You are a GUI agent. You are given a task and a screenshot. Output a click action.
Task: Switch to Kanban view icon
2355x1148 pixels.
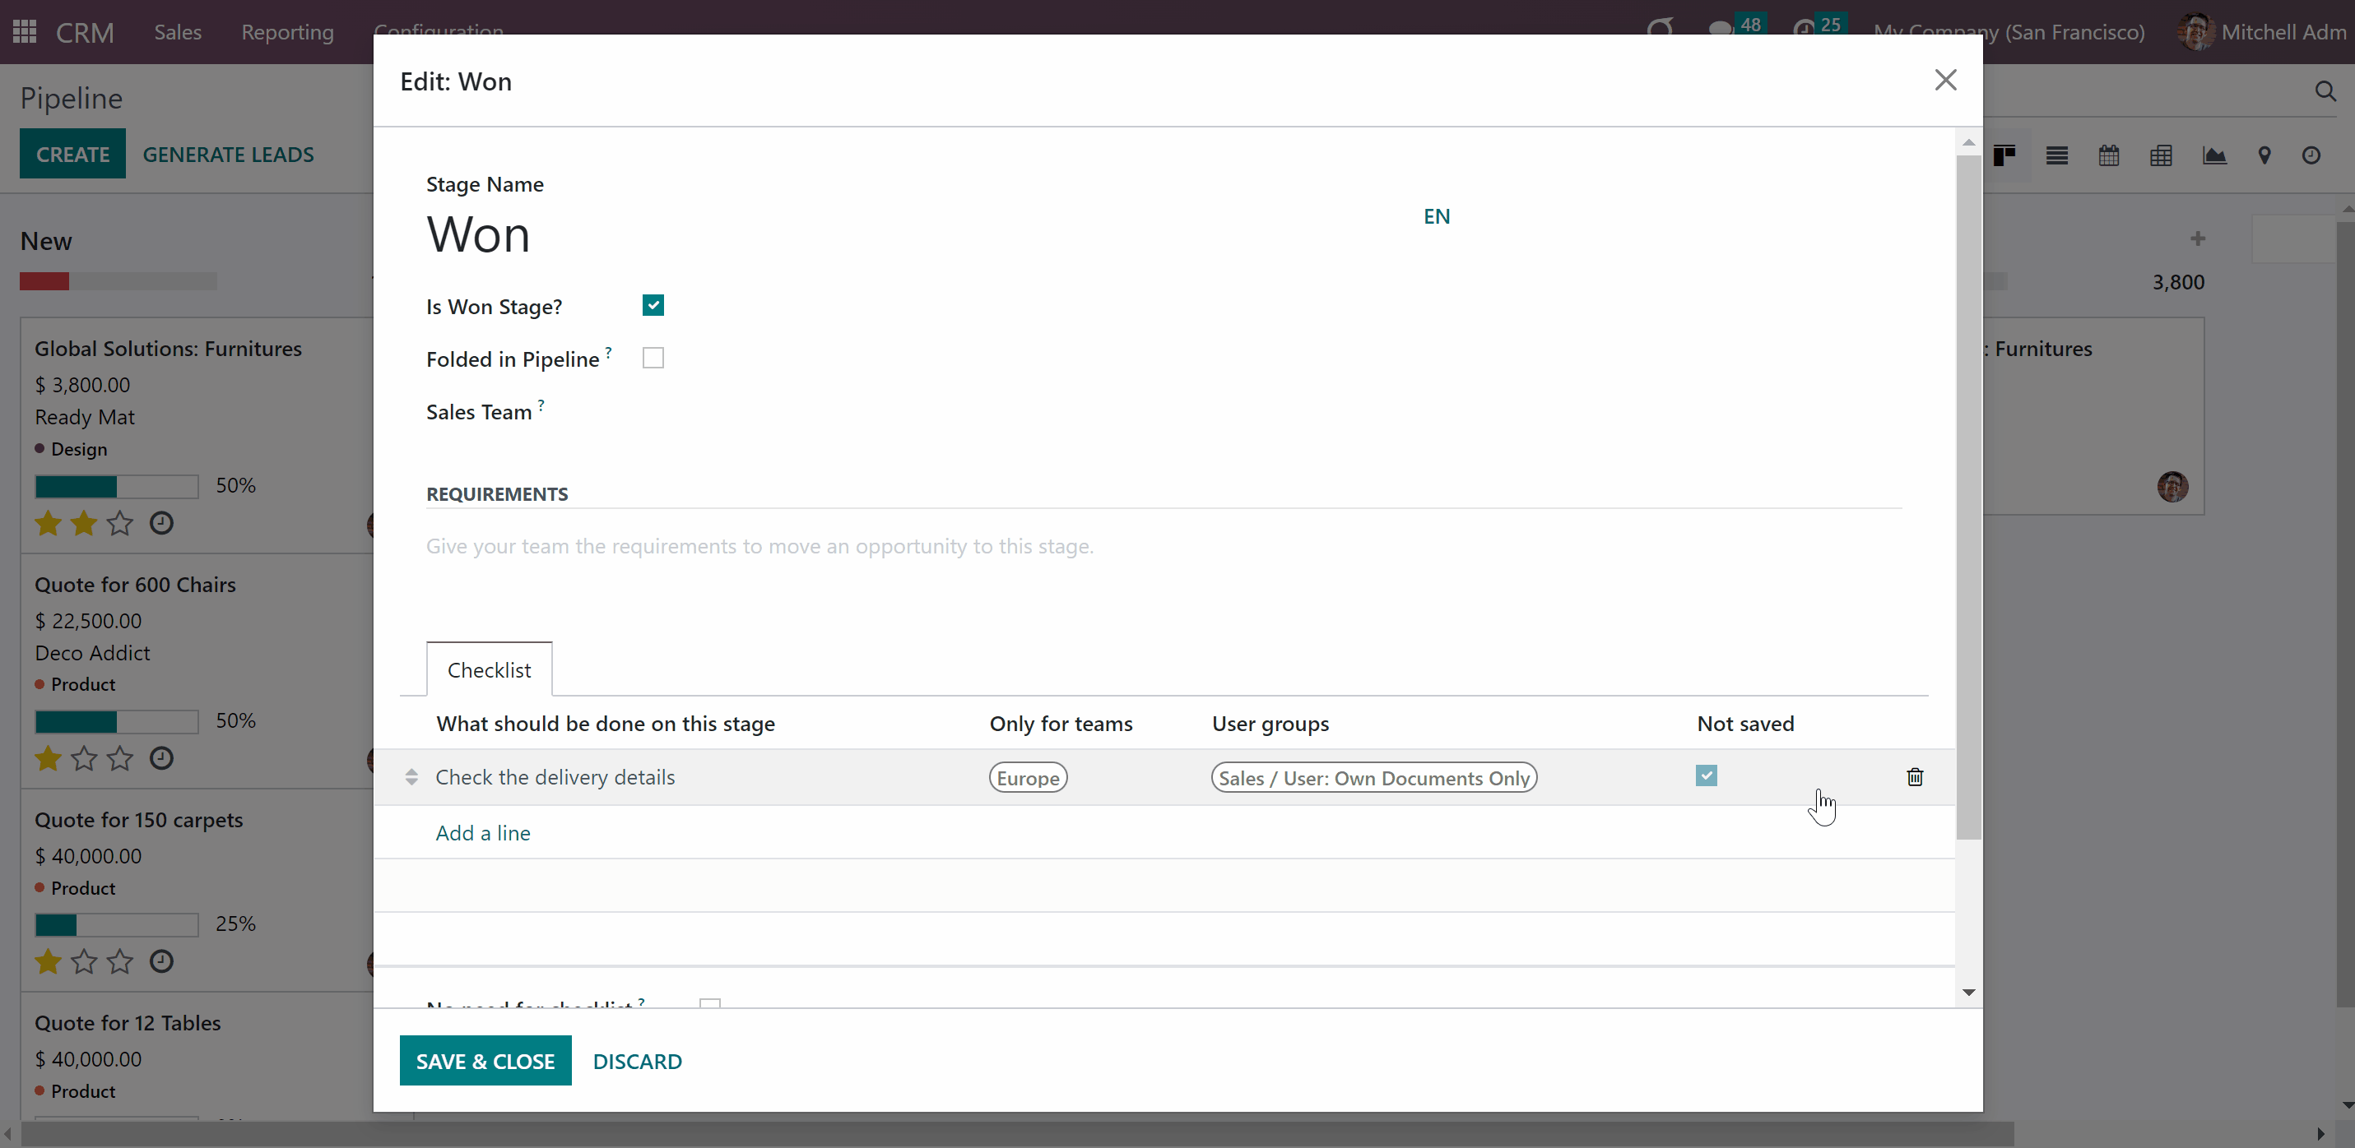coord(2004,155)
